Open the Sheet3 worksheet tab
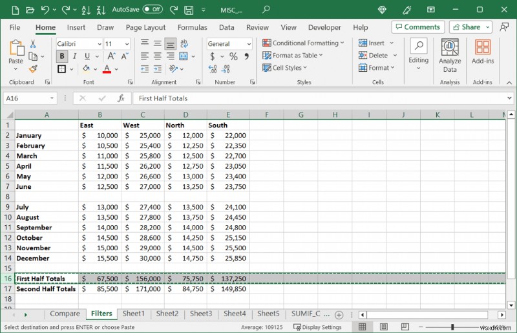 click(x=201, y=314)
